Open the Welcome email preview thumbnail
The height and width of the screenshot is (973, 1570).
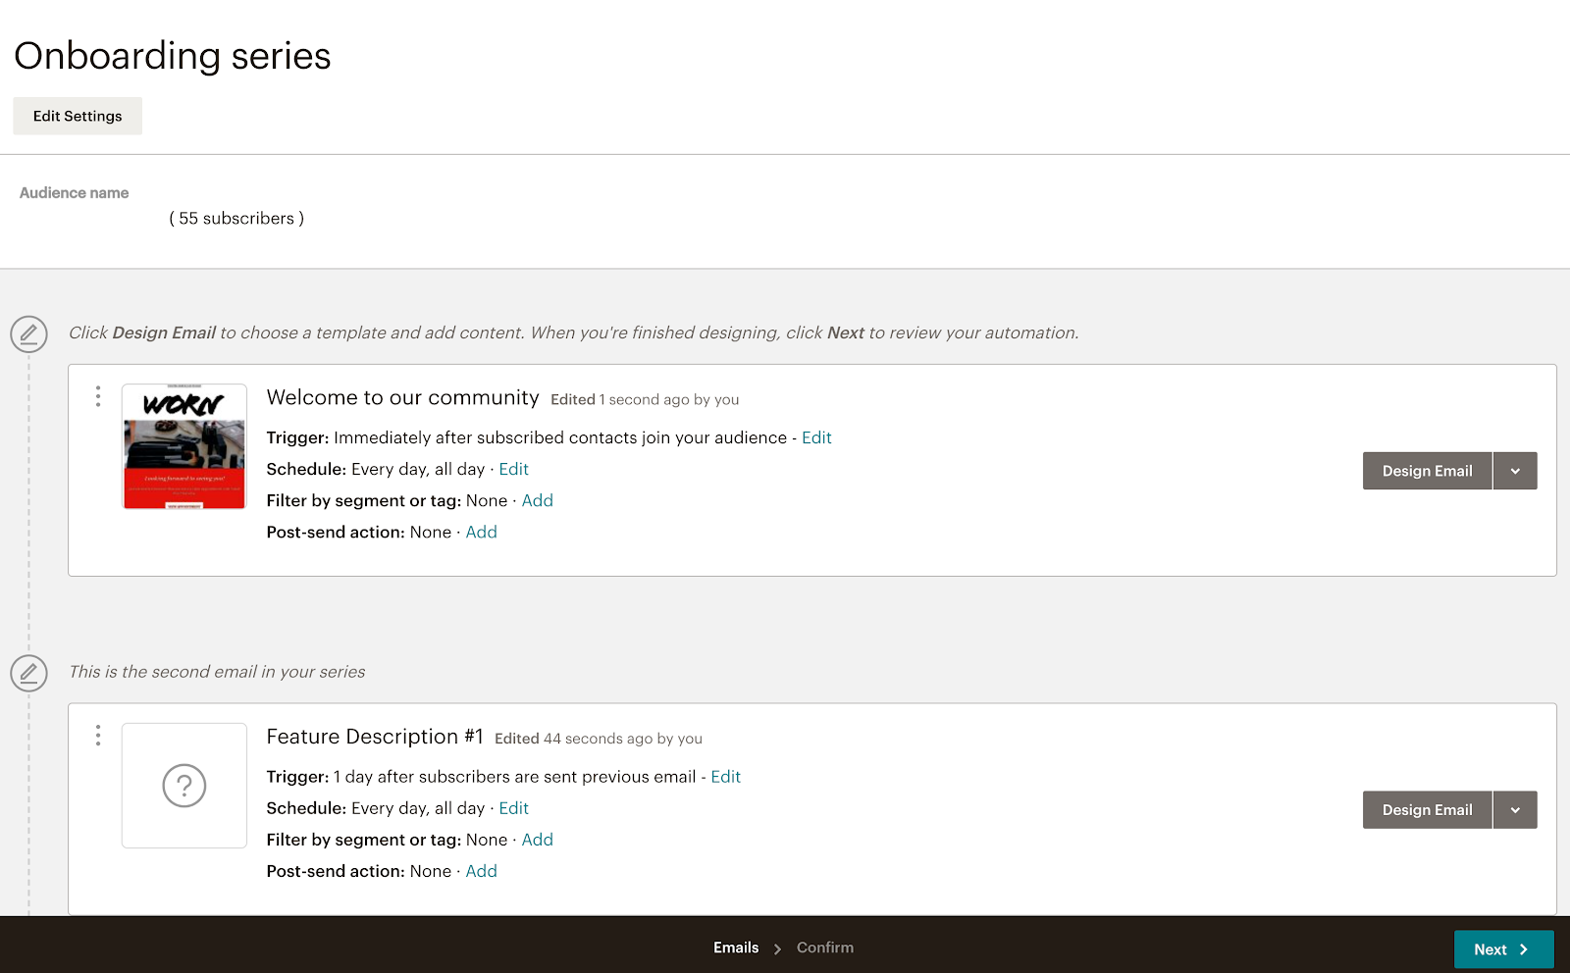coord(184,446)
